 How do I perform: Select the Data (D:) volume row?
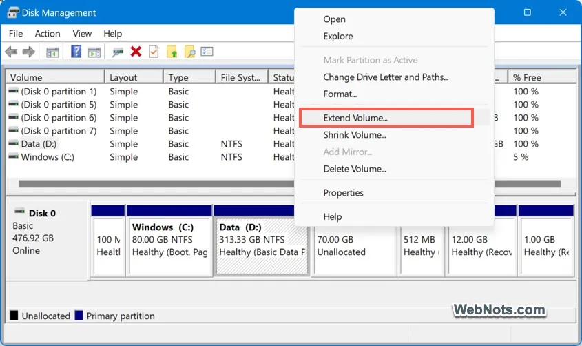click(x=39, y=144)
